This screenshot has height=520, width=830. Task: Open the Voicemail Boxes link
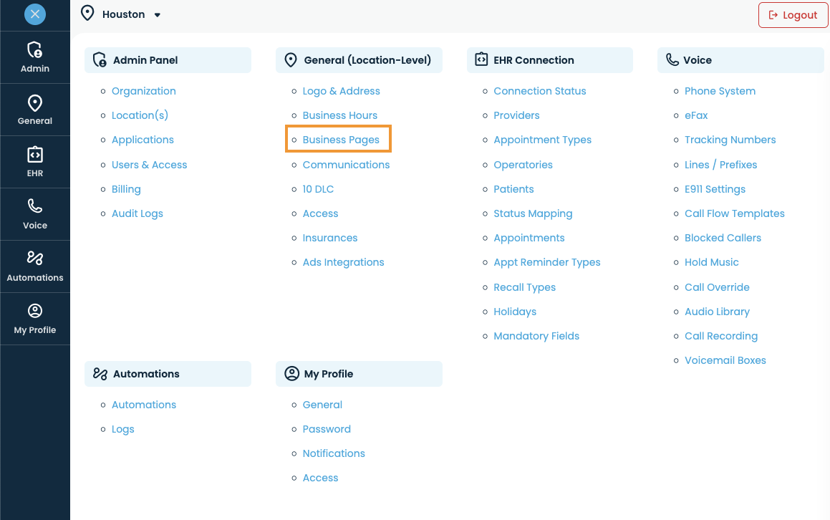coord(725,360)
